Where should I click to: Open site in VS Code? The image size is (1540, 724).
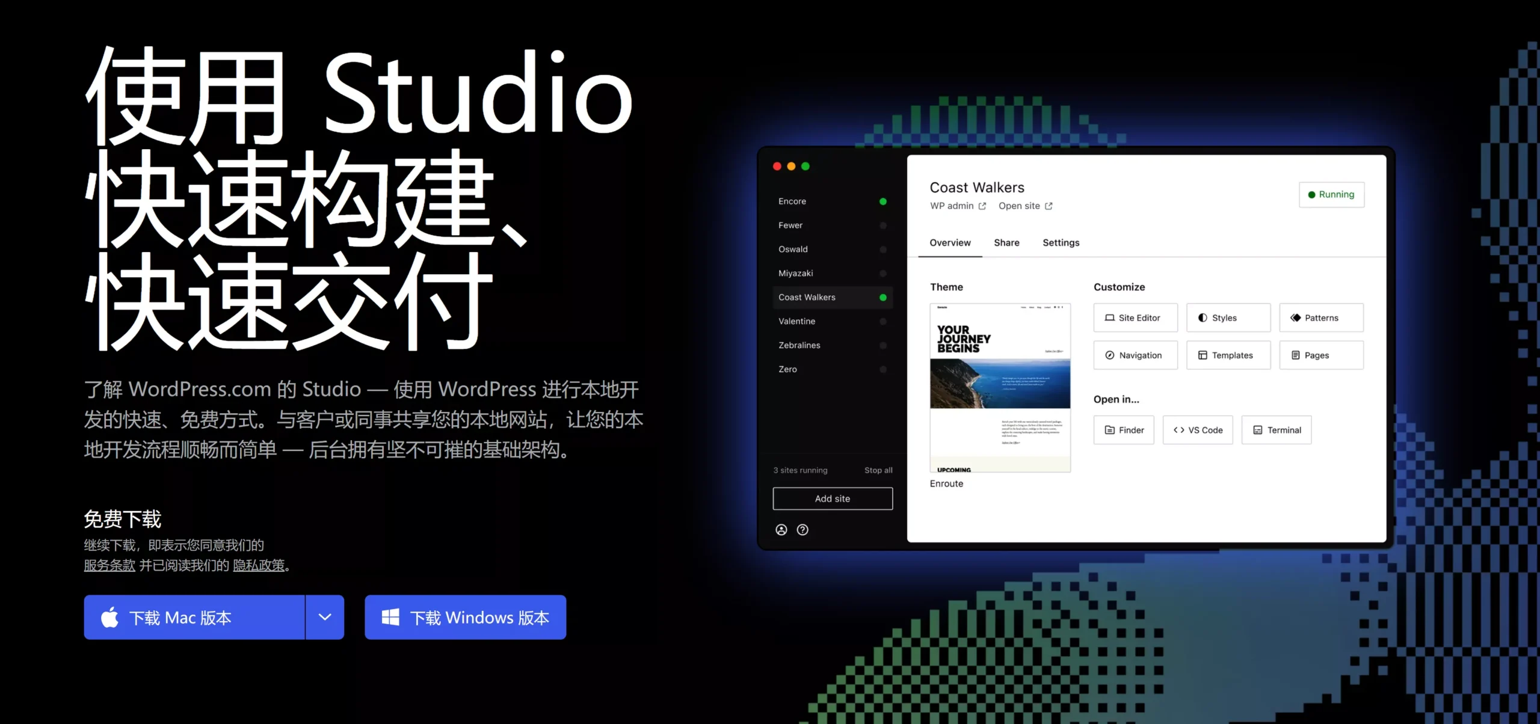coord(1197,430)
